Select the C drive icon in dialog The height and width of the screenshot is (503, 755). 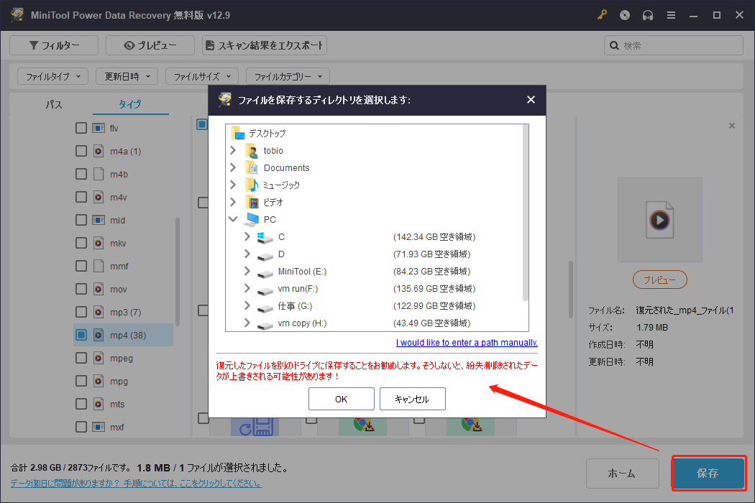pos(265,237)
